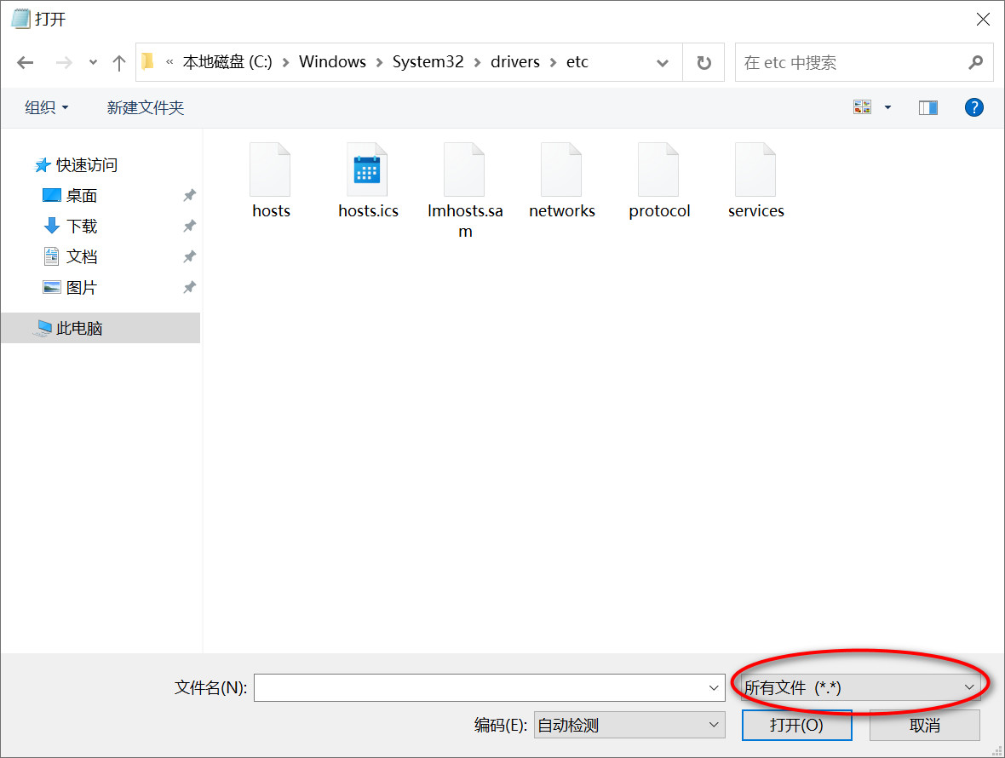Click the magnifier search icon

pyautogui.click(x=975, y=62)
